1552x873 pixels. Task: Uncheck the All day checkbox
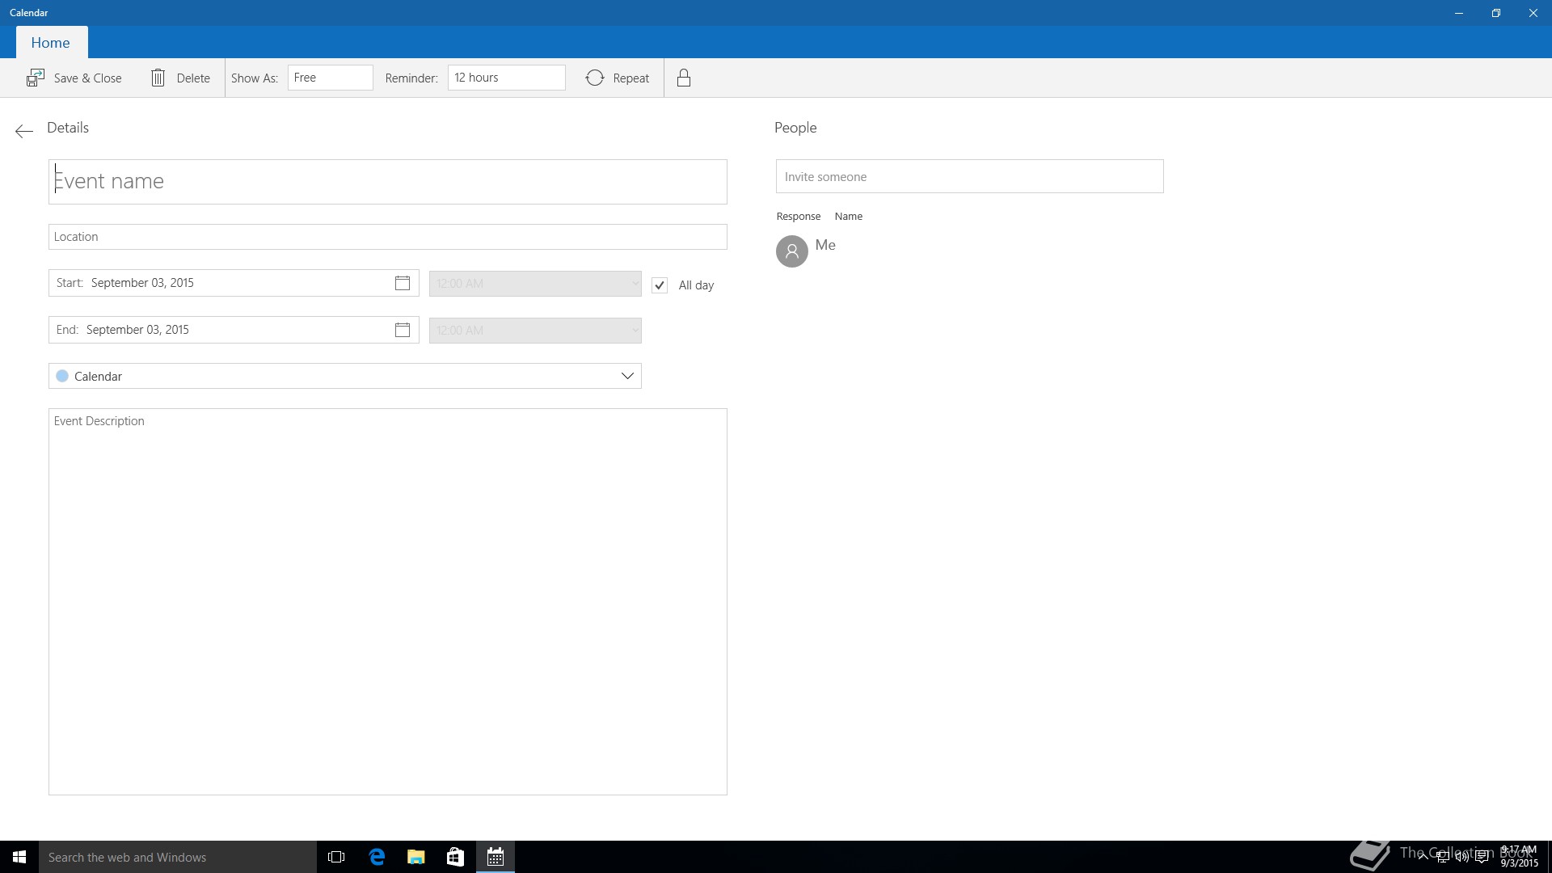(660, 285)
